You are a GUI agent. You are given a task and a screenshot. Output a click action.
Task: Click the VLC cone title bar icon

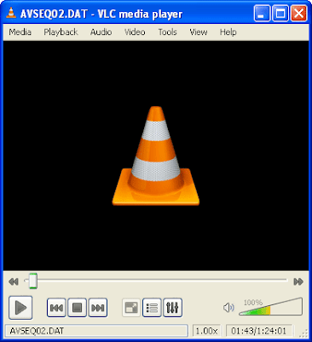tap(11, 13)
